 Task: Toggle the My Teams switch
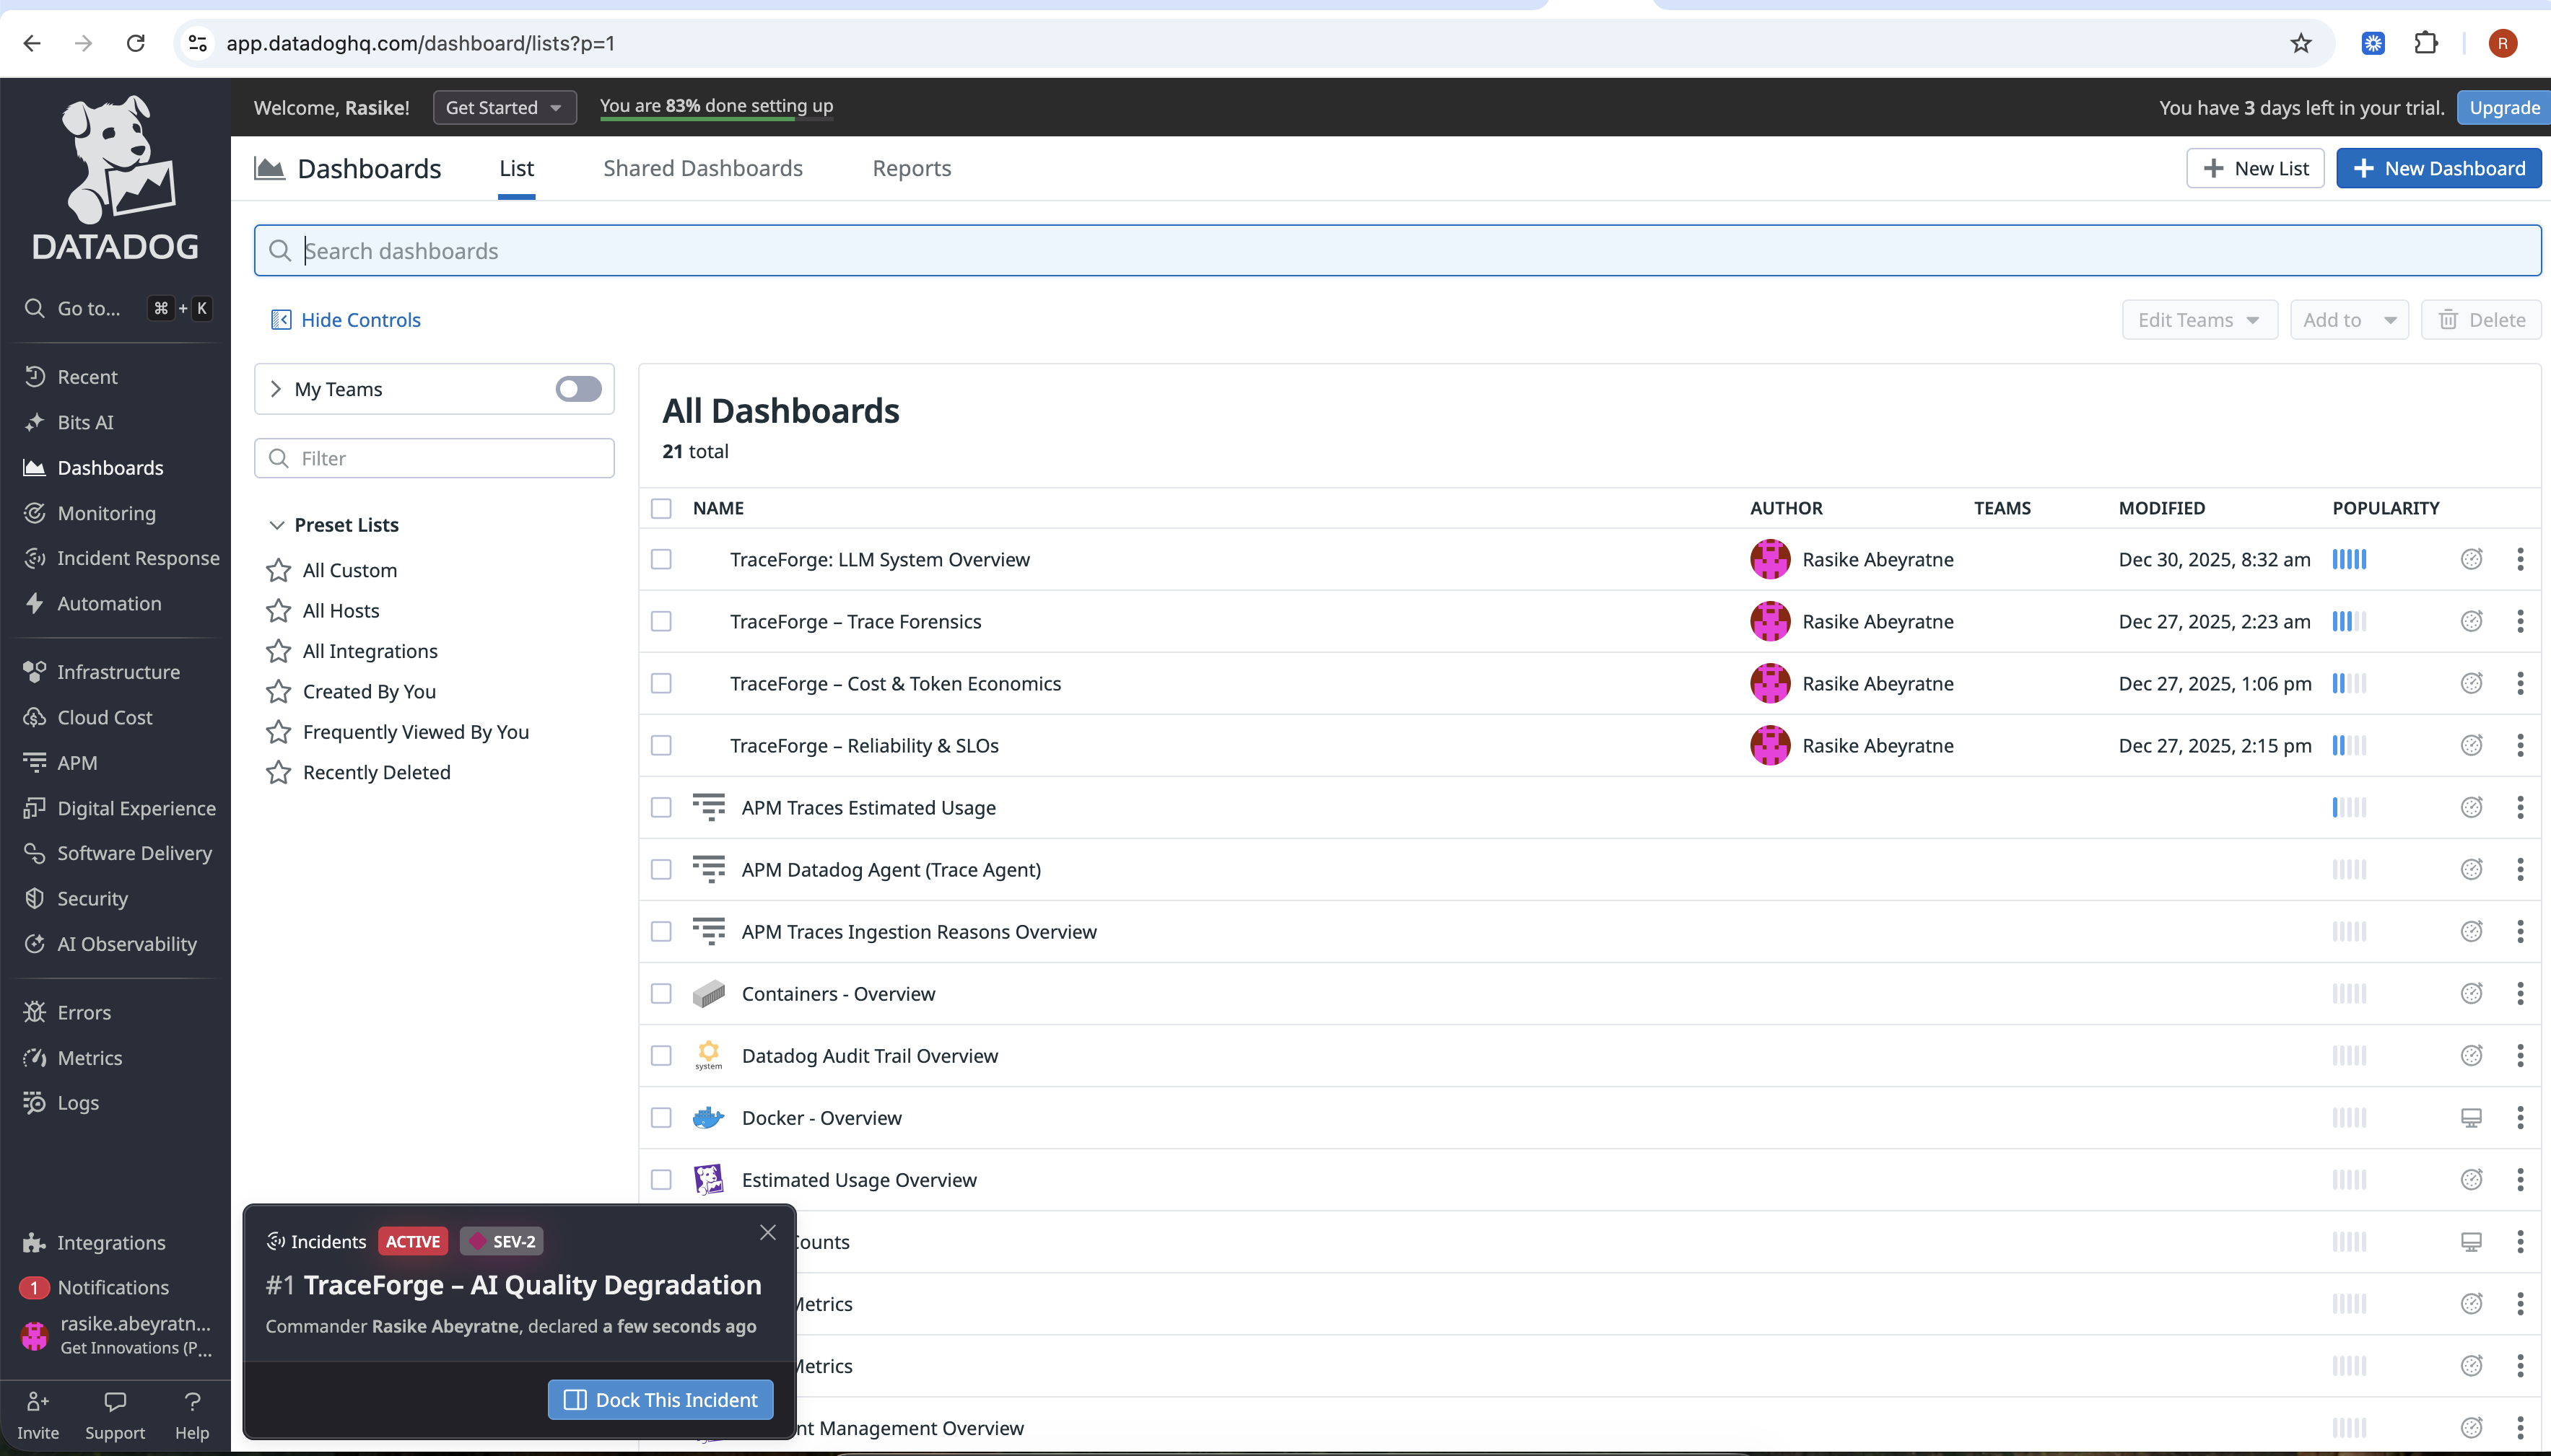point(578,389)
